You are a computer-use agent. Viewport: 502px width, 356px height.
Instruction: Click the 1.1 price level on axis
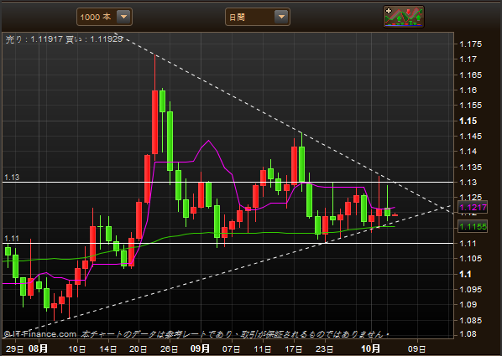465,274
